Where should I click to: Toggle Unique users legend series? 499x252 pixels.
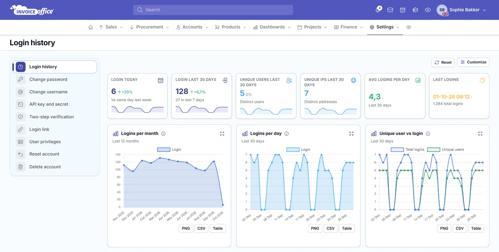pos(446,150)
